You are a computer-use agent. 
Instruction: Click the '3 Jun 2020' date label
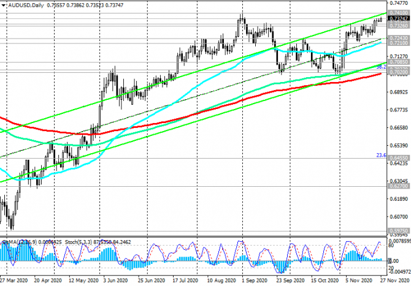pyautogui.click(x=115, y=280)
